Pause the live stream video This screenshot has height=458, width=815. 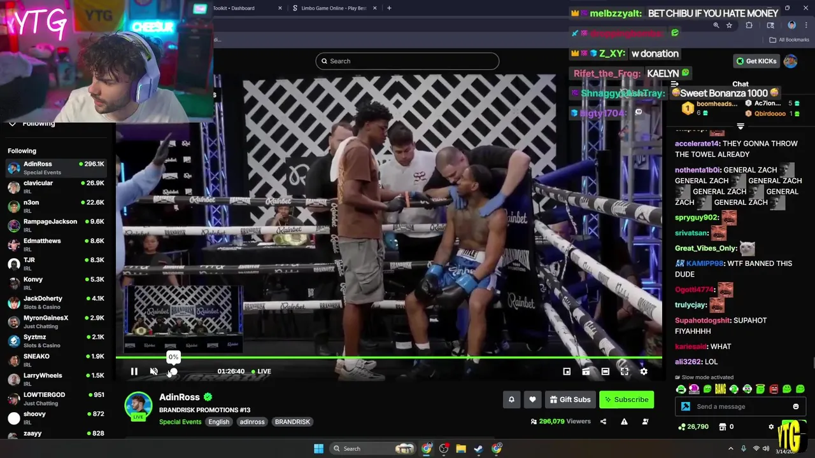(134, 371)
